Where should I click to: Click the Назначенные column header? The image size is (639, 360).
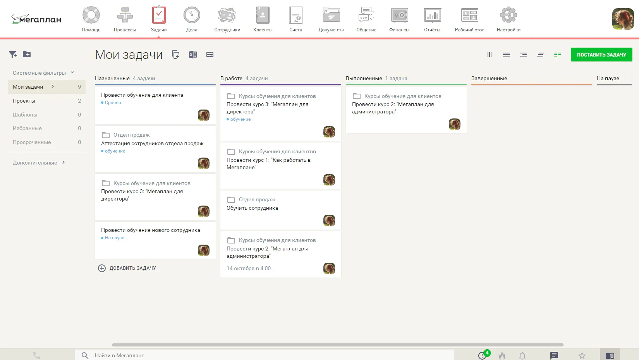pos(112,78)
